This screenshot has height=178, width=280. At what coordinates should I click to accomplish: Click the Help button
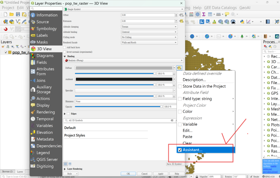pos(177,174)
